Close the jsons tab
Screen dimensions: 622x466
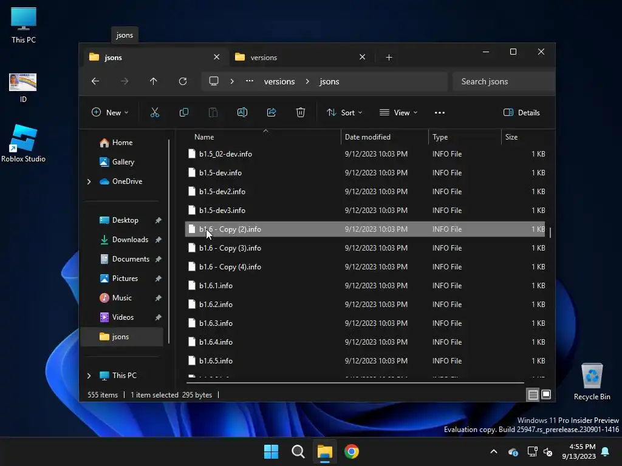[217, 57]
